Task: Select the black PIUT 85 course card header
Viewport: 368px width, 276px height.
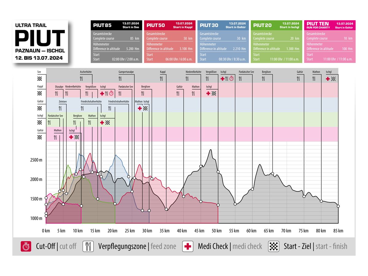Action: (117, 25)
